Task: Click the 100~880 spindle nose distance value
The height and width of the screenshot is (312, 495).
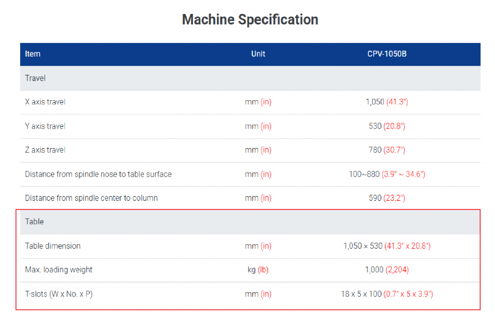Action: point(387,174)
